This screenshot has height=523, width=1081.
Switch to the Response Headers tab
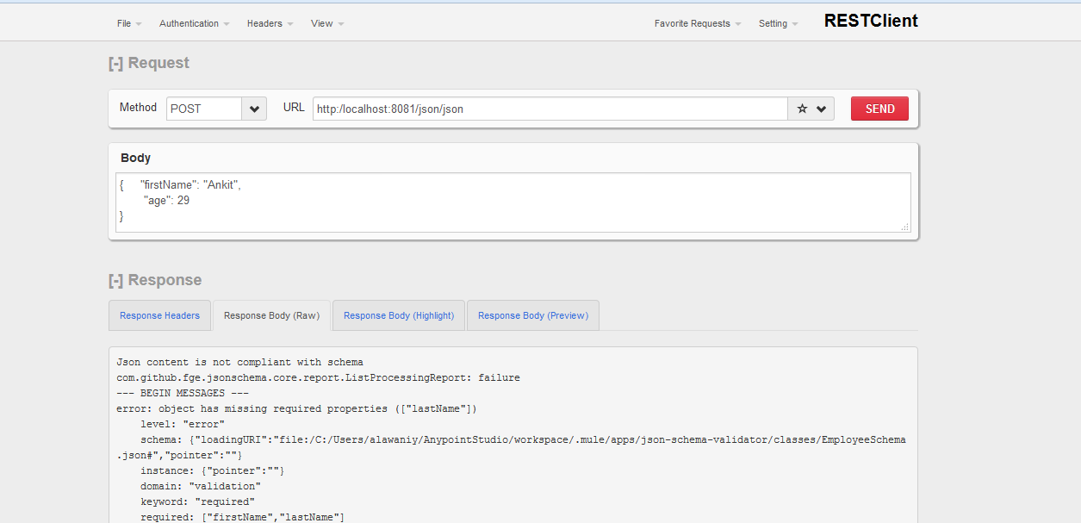pyautogui.click(x=159, y=315)
